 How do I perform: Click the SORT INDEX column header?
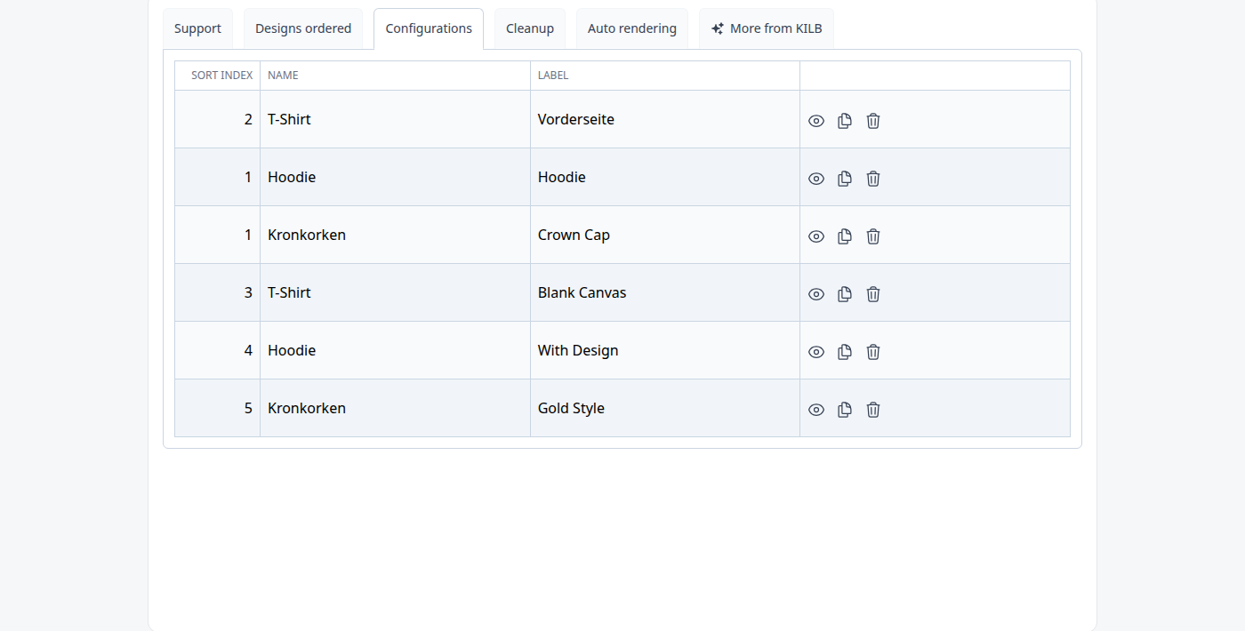click(217, 76)
